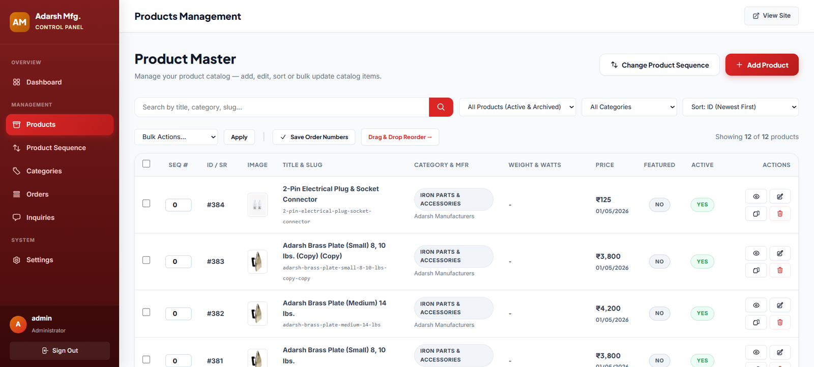View product #383 with the eye icon
This screenshot has height=367, width=814.
click(756, 253)
